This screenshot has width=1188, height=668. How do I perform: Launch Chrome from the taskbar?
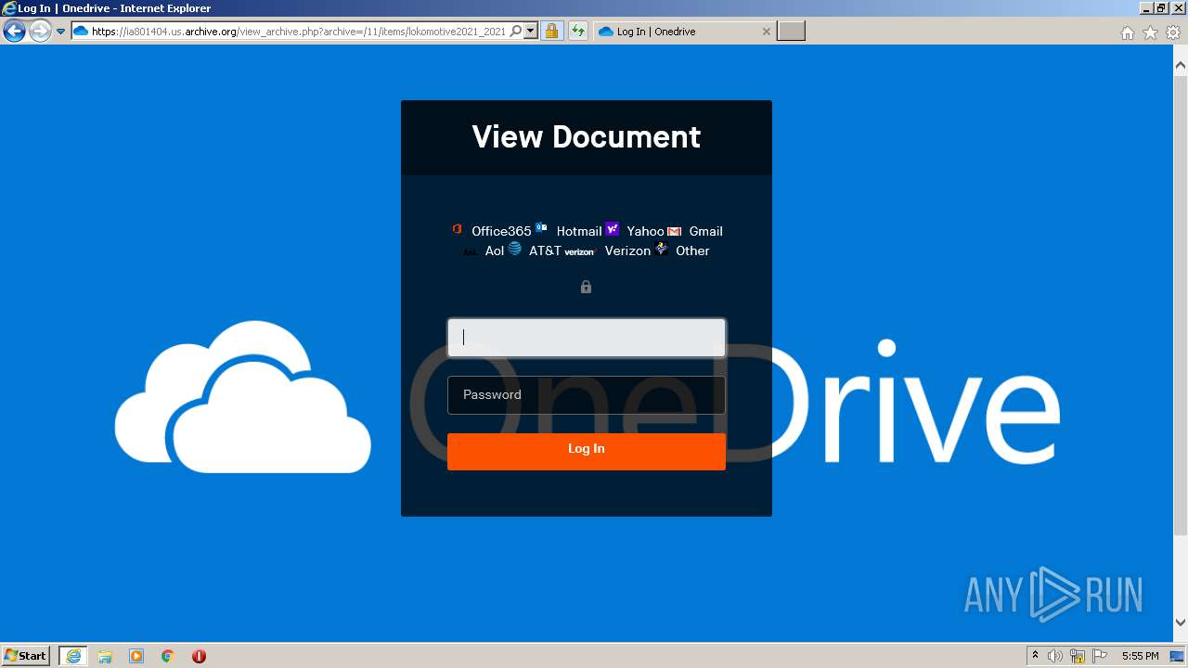tap(168, 656)
